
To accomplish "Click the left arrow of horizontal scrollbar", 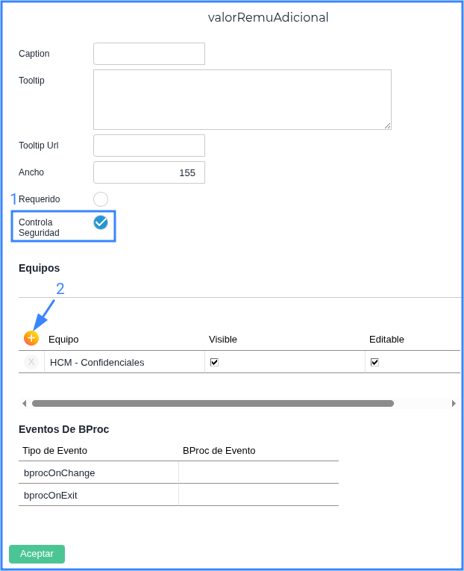I will click(x=24, y=403).
